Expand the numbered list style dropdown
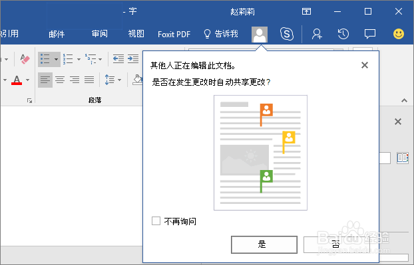 click(x=79, y=59)
